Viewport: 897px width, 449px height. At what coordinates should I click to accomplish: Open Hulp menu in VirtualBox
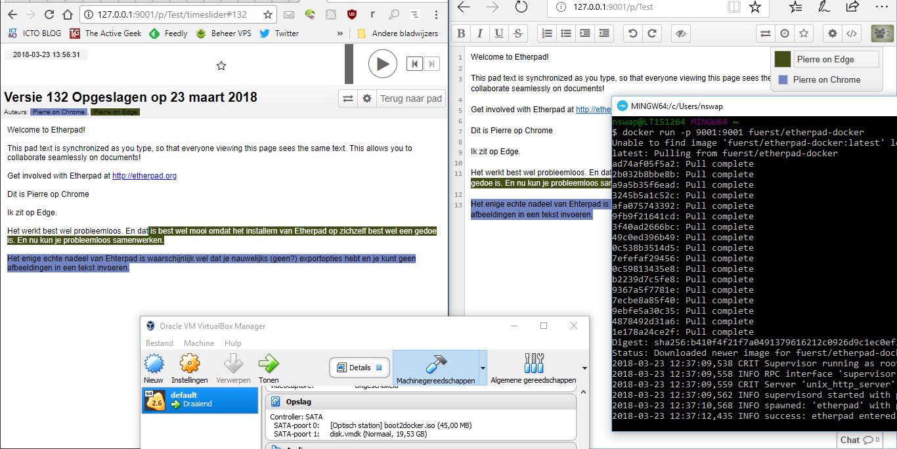233,343
